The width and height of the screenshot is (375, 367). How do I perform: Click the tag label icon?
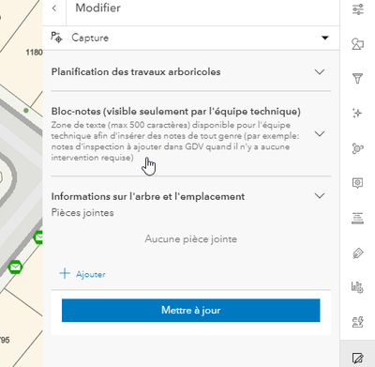pyautogui.click(x=358, y=252)
